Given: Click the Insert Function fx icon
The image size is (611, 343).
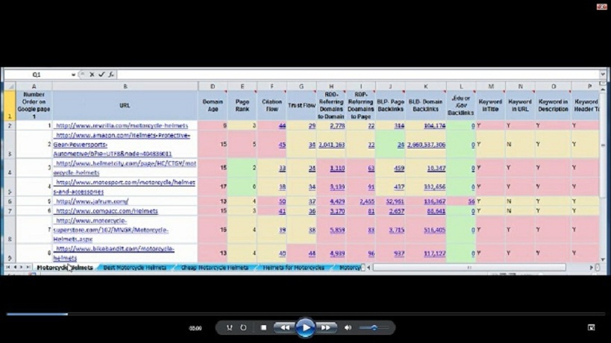Looking at the screenshot, I should (x=111, y=75).
